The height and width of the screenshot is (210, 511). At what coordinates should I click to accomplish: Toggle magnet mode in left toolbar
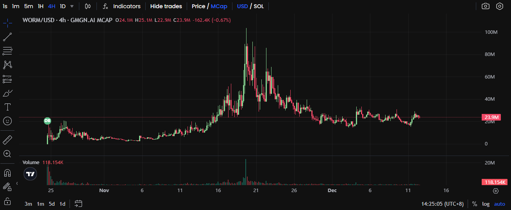(x=7, y=173)
